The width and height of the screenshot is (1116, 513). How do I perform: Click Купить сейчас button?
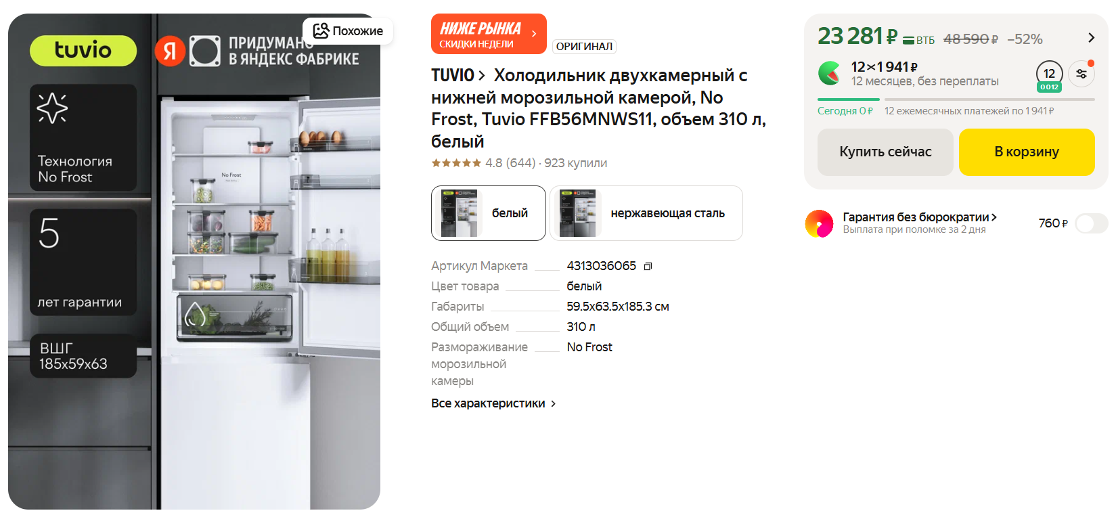(885, 152)
